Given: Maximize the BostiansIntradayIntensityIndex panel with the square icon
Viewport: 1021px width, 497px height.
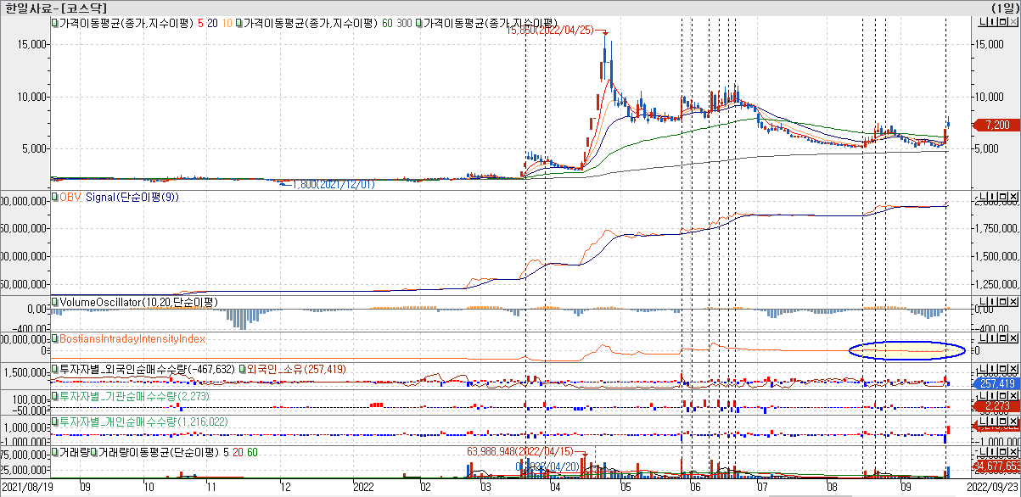Looking at the screenshot, I should tap(1003, 338).
